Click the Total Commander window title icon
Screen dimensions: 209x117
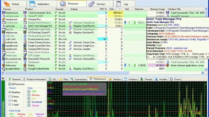coord(168,13)
